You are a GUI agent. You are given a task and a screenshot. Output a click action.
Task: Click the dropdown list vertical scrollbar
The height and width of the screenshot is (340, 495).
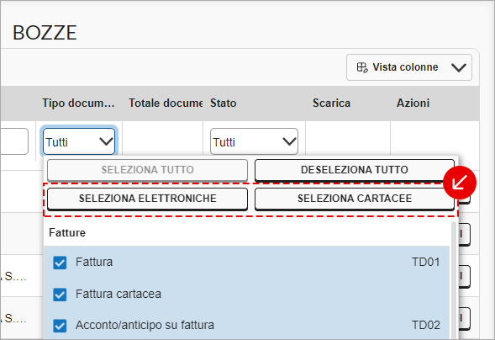[x=454, y=279]
